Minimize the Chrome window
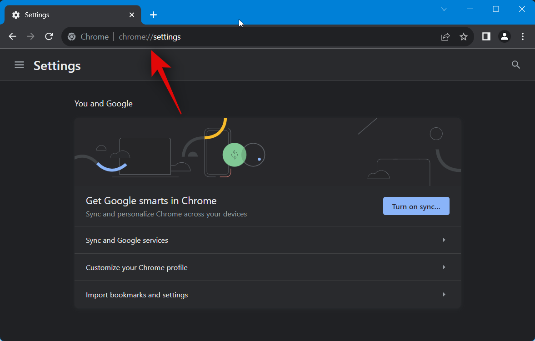535x341 pixels. (470, 9)
